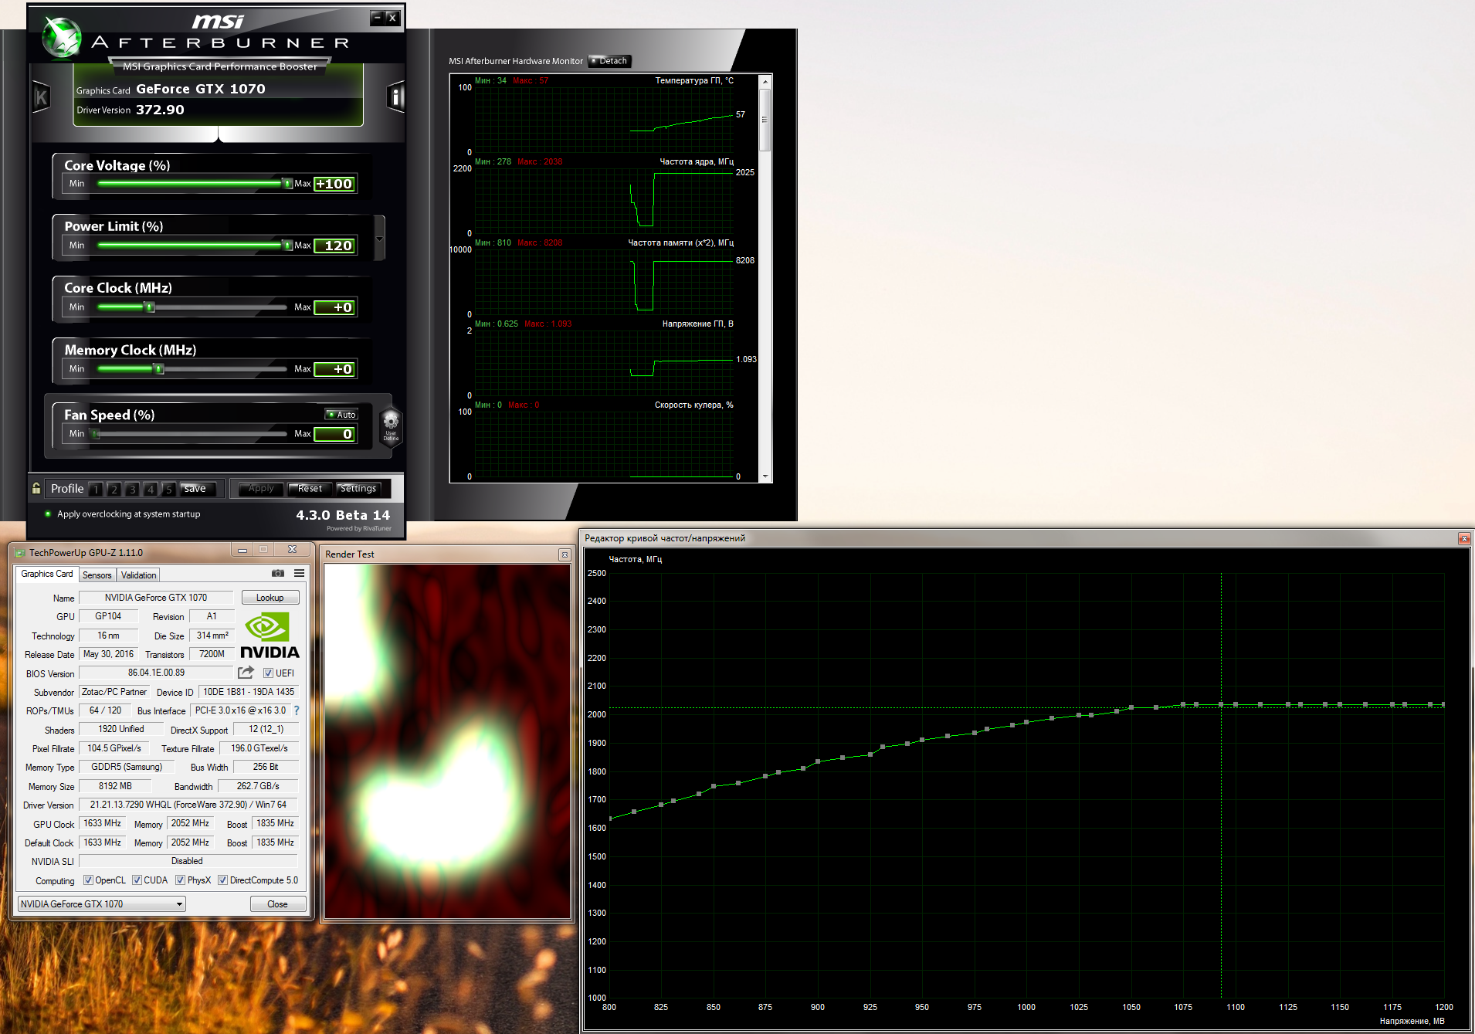Click the BIOS share/export icon in GPU-Z

246,673
